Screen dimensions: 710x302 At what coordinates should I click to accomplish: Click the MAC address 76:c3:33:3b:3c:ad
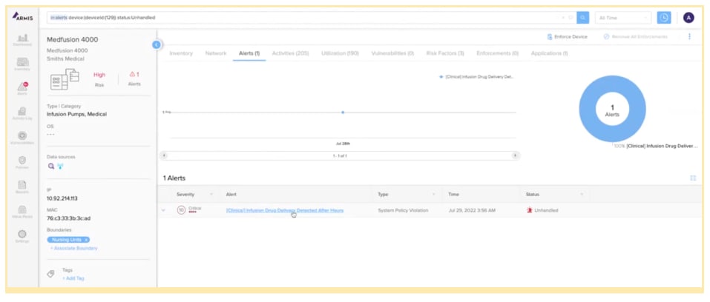[x=69, y=218]
